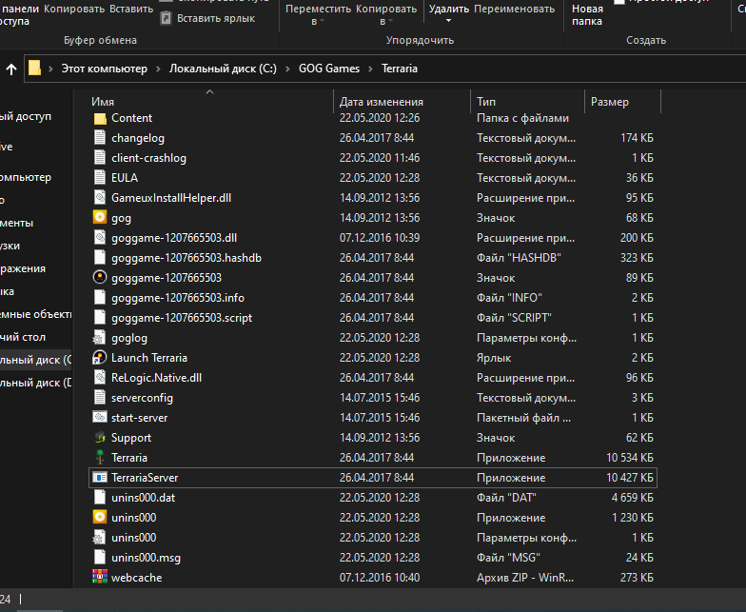The height and width of the screenshot is (612, 746).
Task: Click Terraria in the address breadcrumb
Action: [x=400, y=69]
